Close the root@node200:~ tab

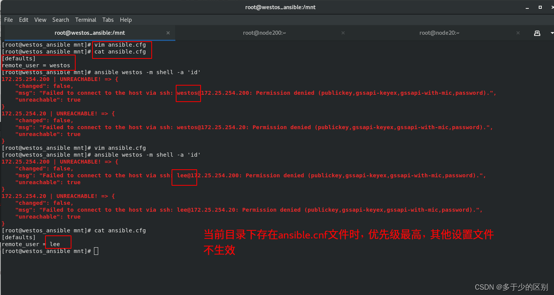pyautogui.click(x=343, y=33)
